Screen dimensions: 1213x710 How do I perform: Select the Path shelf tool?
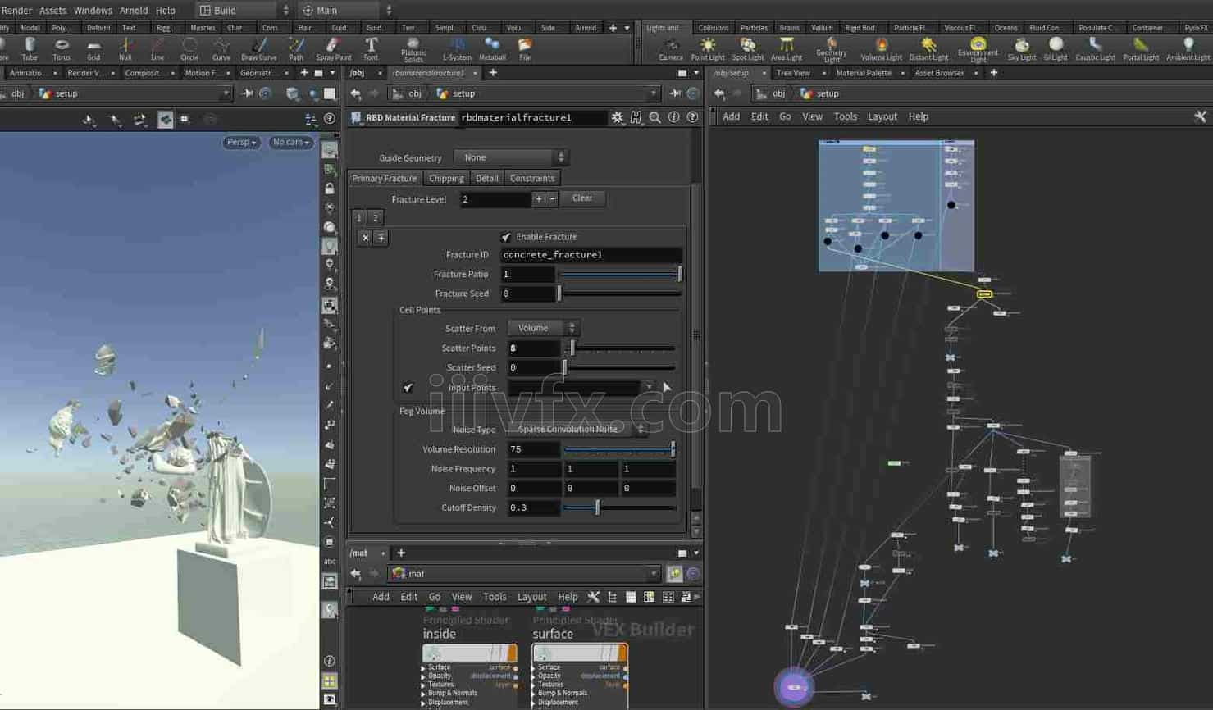(296, 48)
